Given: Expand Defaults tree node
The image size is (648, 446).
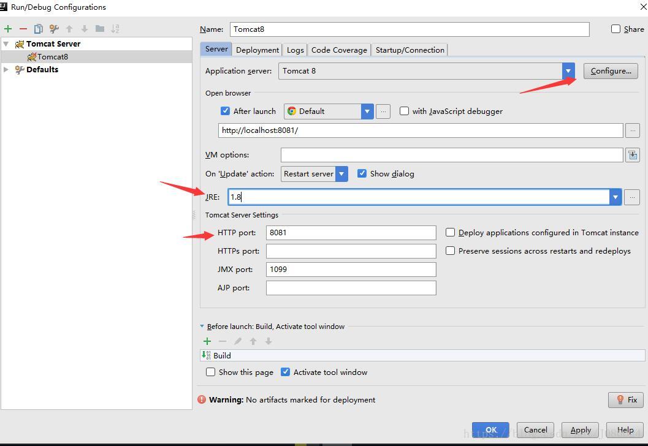Looking at the screenshot, I should (x=6, y=69).
